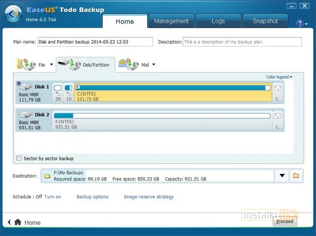Open the Snapshot tab
The image size is (316, 236).
click(x=265, y=21)
